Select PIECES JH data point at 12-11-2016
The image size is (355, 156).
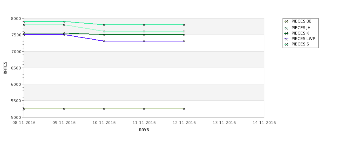(184, 25)
